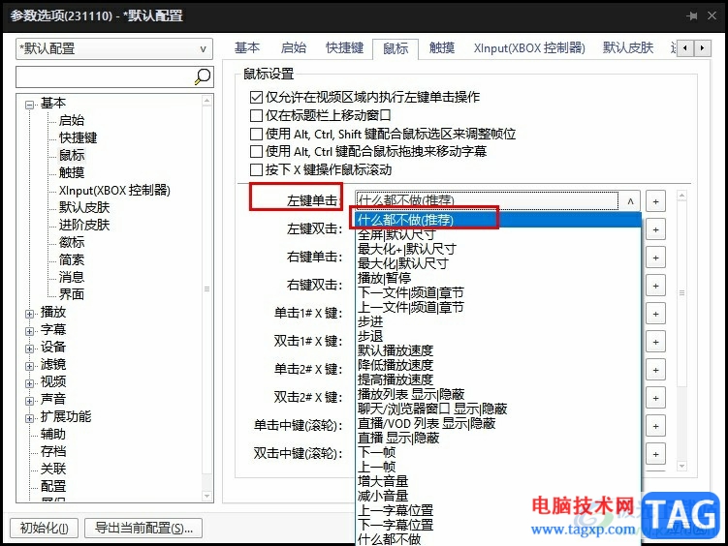
Task: Click the 导出当前配置(S)... button
Action: pos(143,528)
